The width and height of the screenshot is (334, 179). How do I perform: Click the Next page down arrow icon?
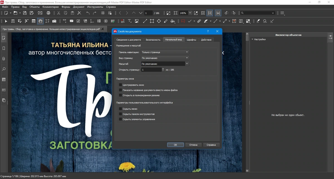pyautogui.click(x=141, y=13)
